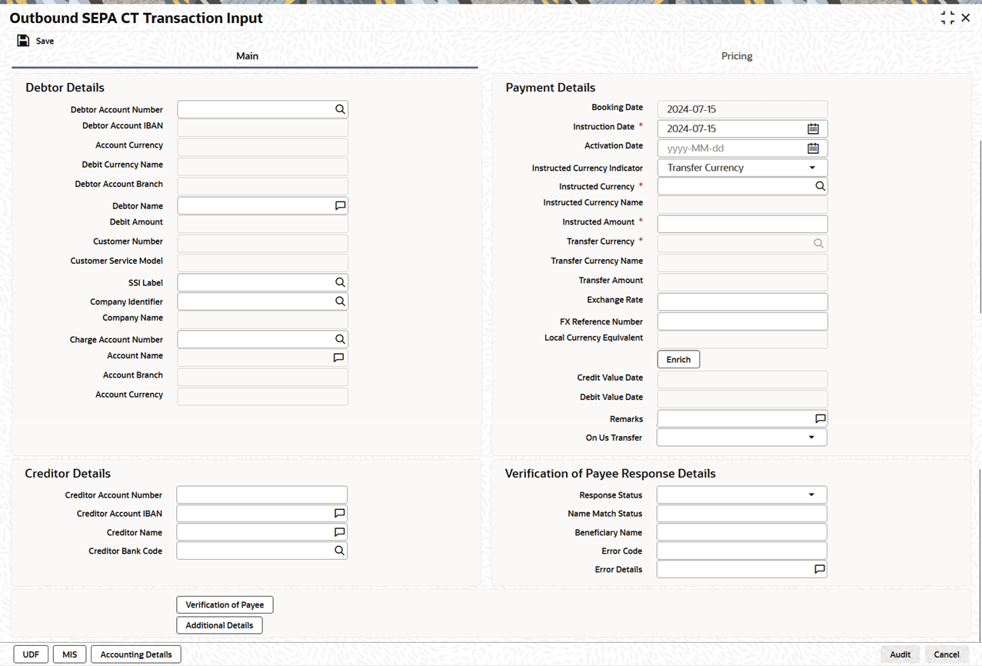Focus the Name Match Status field

tap(742, 513)
